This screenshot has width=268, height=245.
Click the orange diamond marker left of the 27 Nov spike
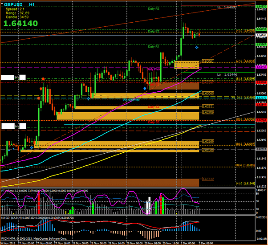pos(41,89)
